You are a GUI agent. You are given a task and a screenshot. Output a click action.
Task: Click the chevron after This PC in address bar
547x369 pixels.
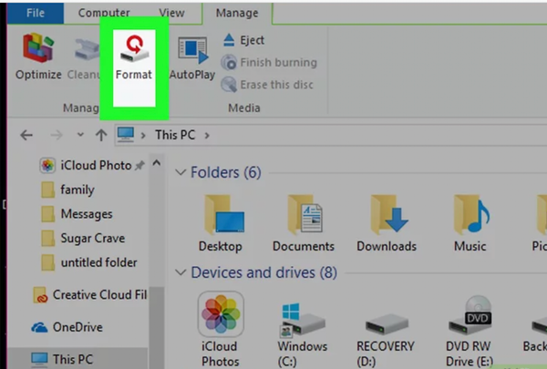pyautogui.click(x=208, y=136)
